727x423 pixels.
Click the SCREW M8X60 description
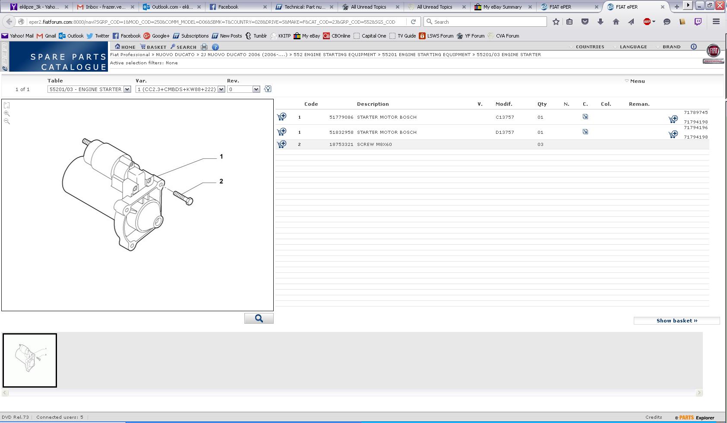(374, 144)
